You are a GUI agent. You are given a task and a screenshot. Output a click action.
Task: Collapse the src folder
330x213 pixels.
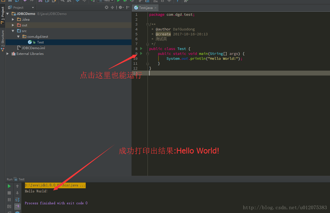point(13,31)
